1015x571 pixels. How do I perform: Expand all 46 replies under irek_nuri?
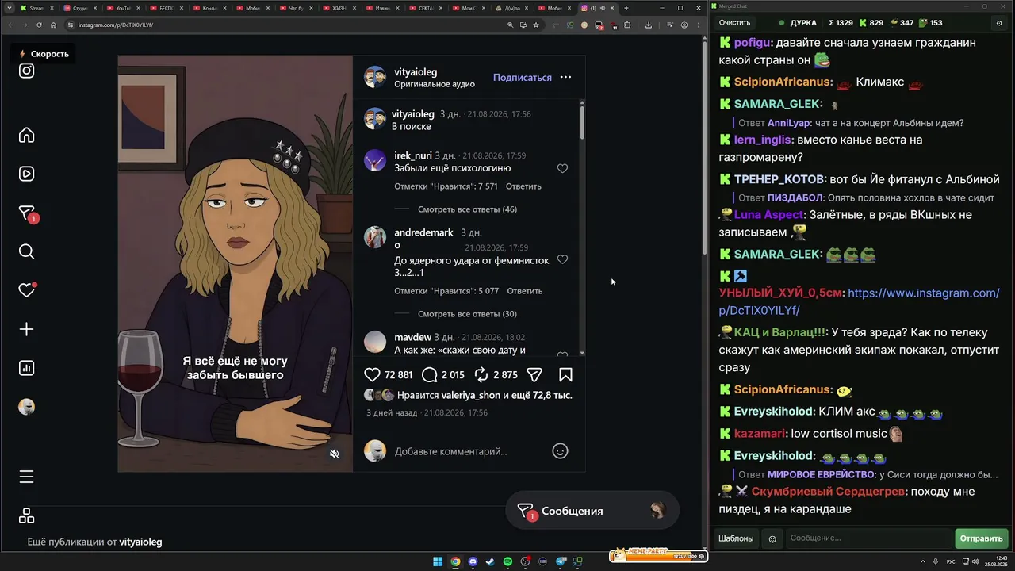(x=467, y=209)
